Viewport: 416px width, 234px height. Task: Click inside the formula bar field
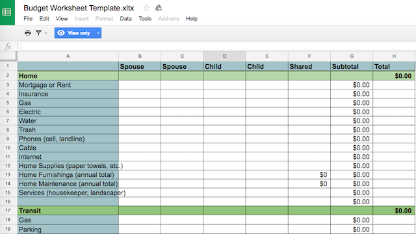[218, 46]
